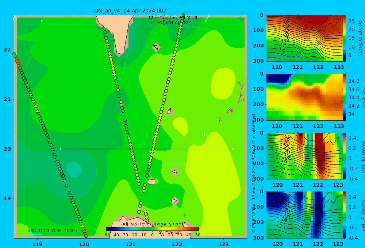The height and width of the screenshot is (248, 365).
Task: Click the magenta arrowhead in the drifter legend
Action: click(161, 18)
